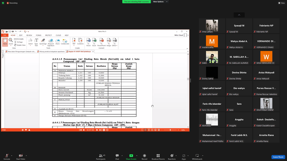287x161 pixels.
Task: Choose Fit Width view option
Action: click(x=19, y=39)
